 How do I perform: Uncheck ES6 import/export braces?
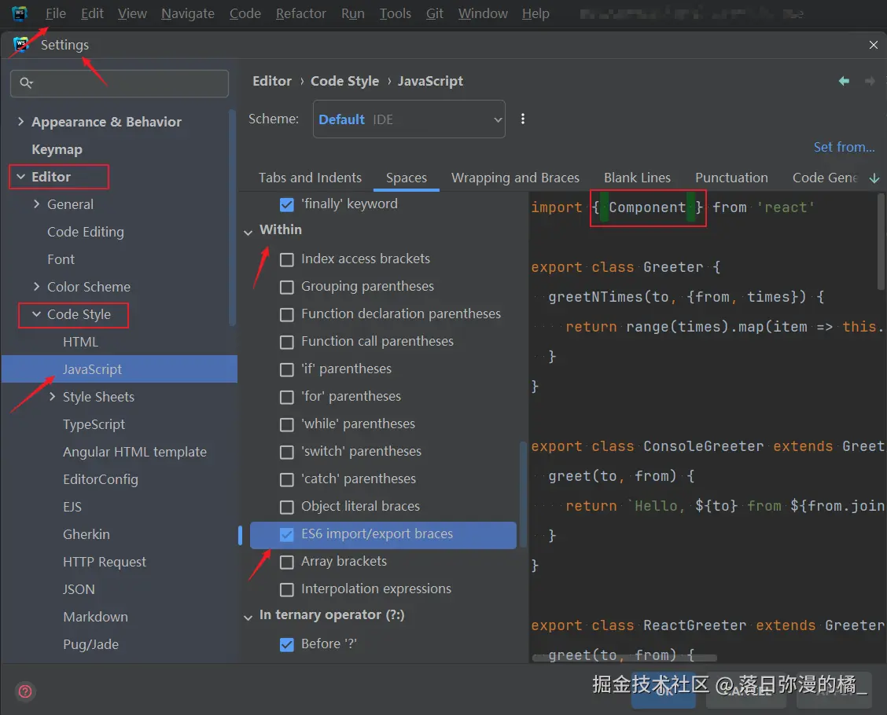[x=287, y=535]
